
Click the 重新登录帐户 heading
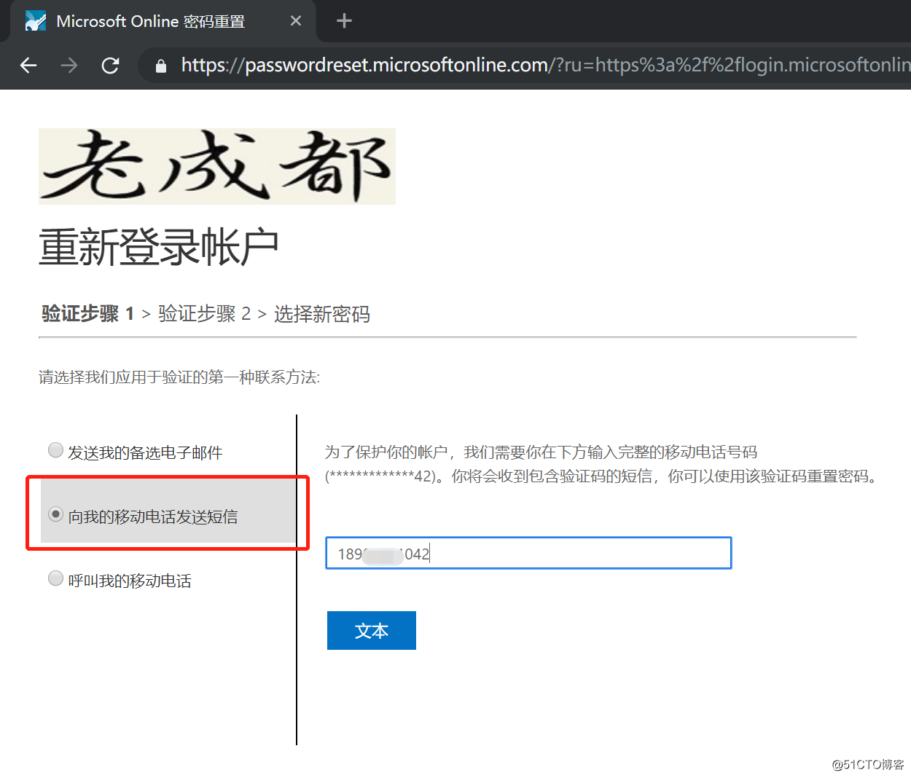pos(159,247)
